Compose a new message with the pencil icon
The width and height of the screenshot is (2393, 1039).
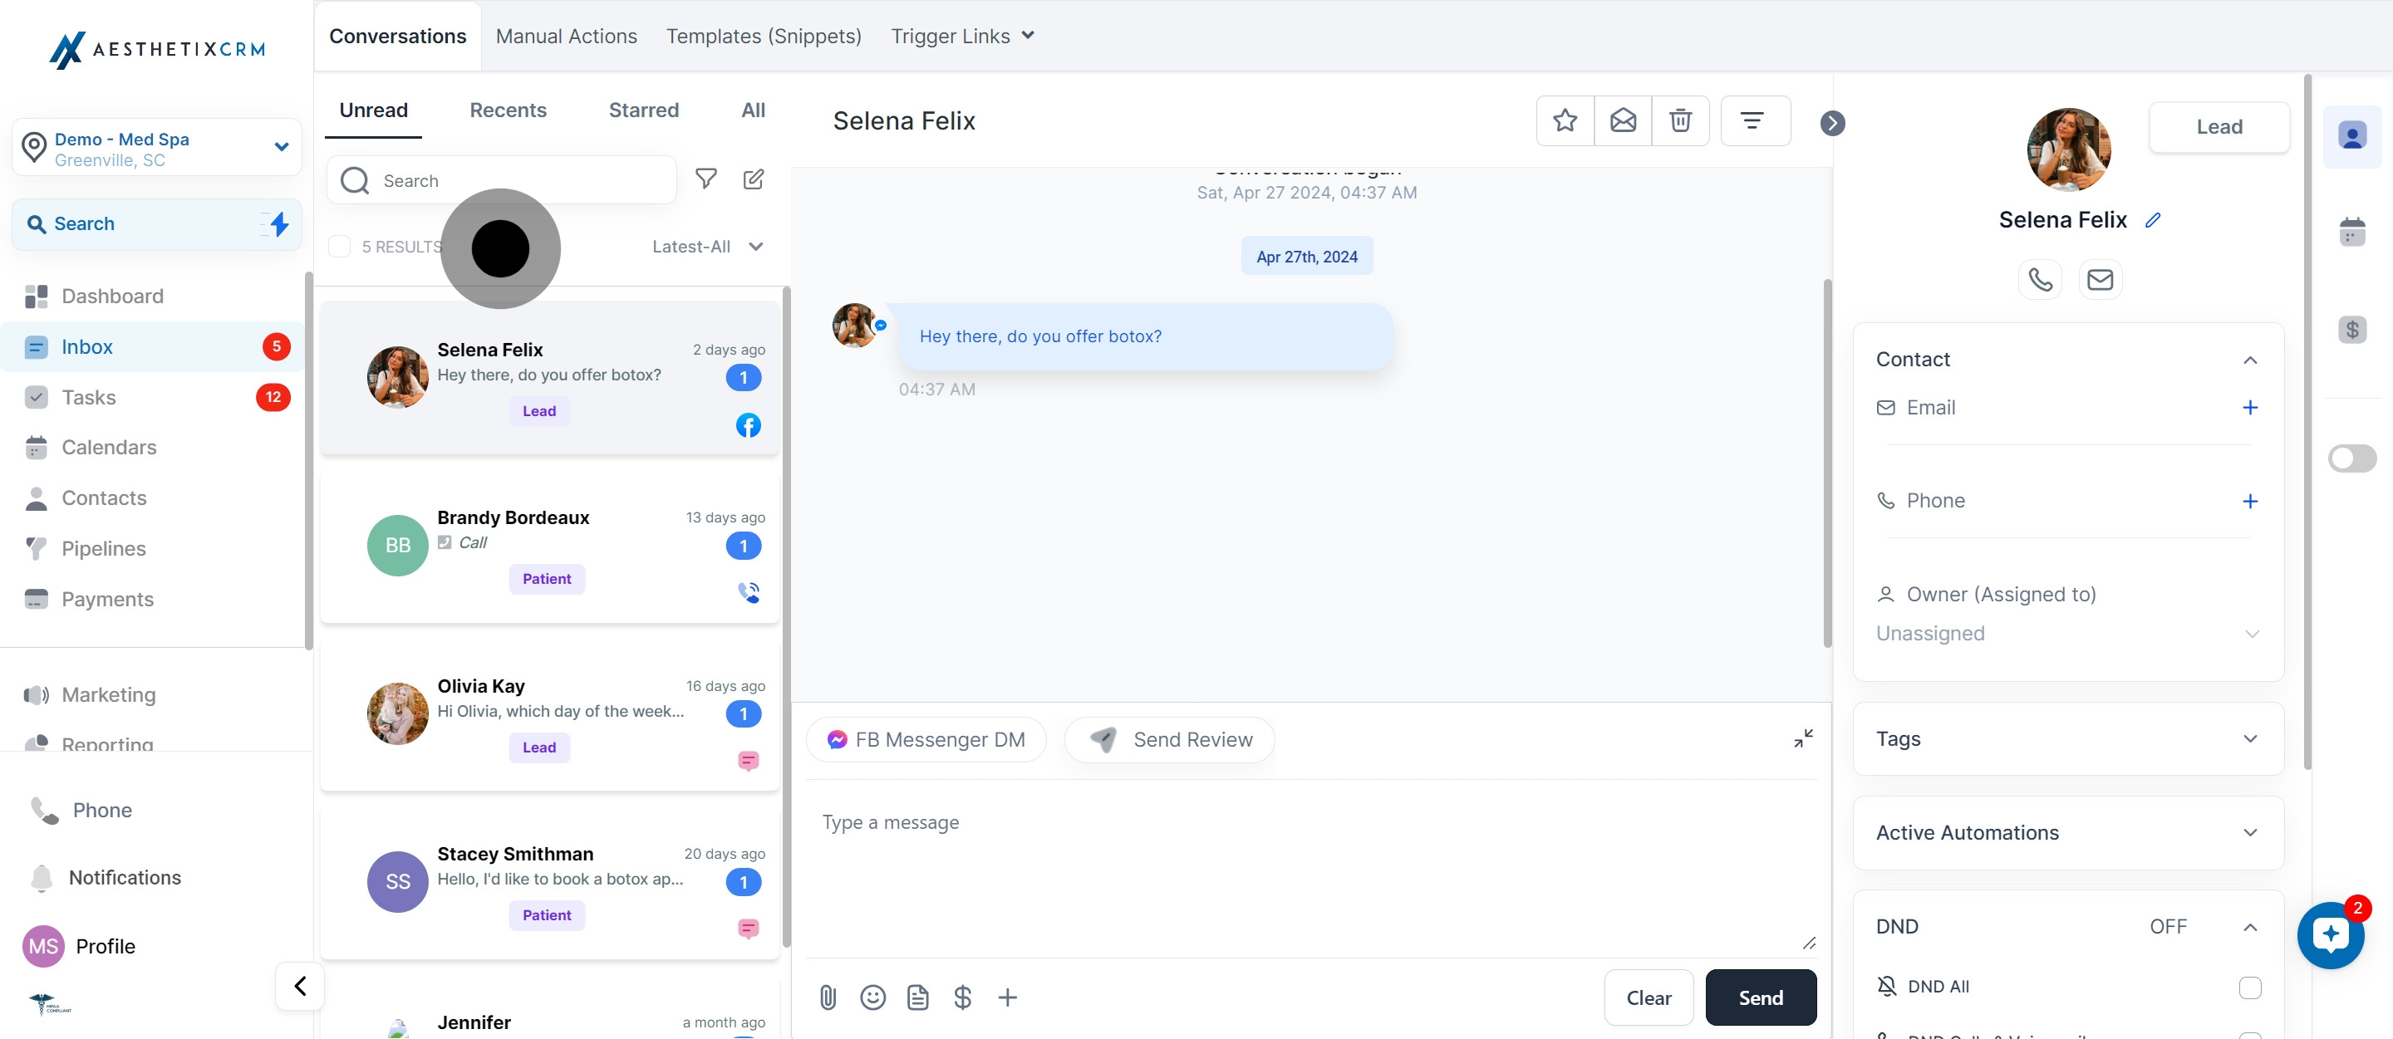click(x=754, y=179)
